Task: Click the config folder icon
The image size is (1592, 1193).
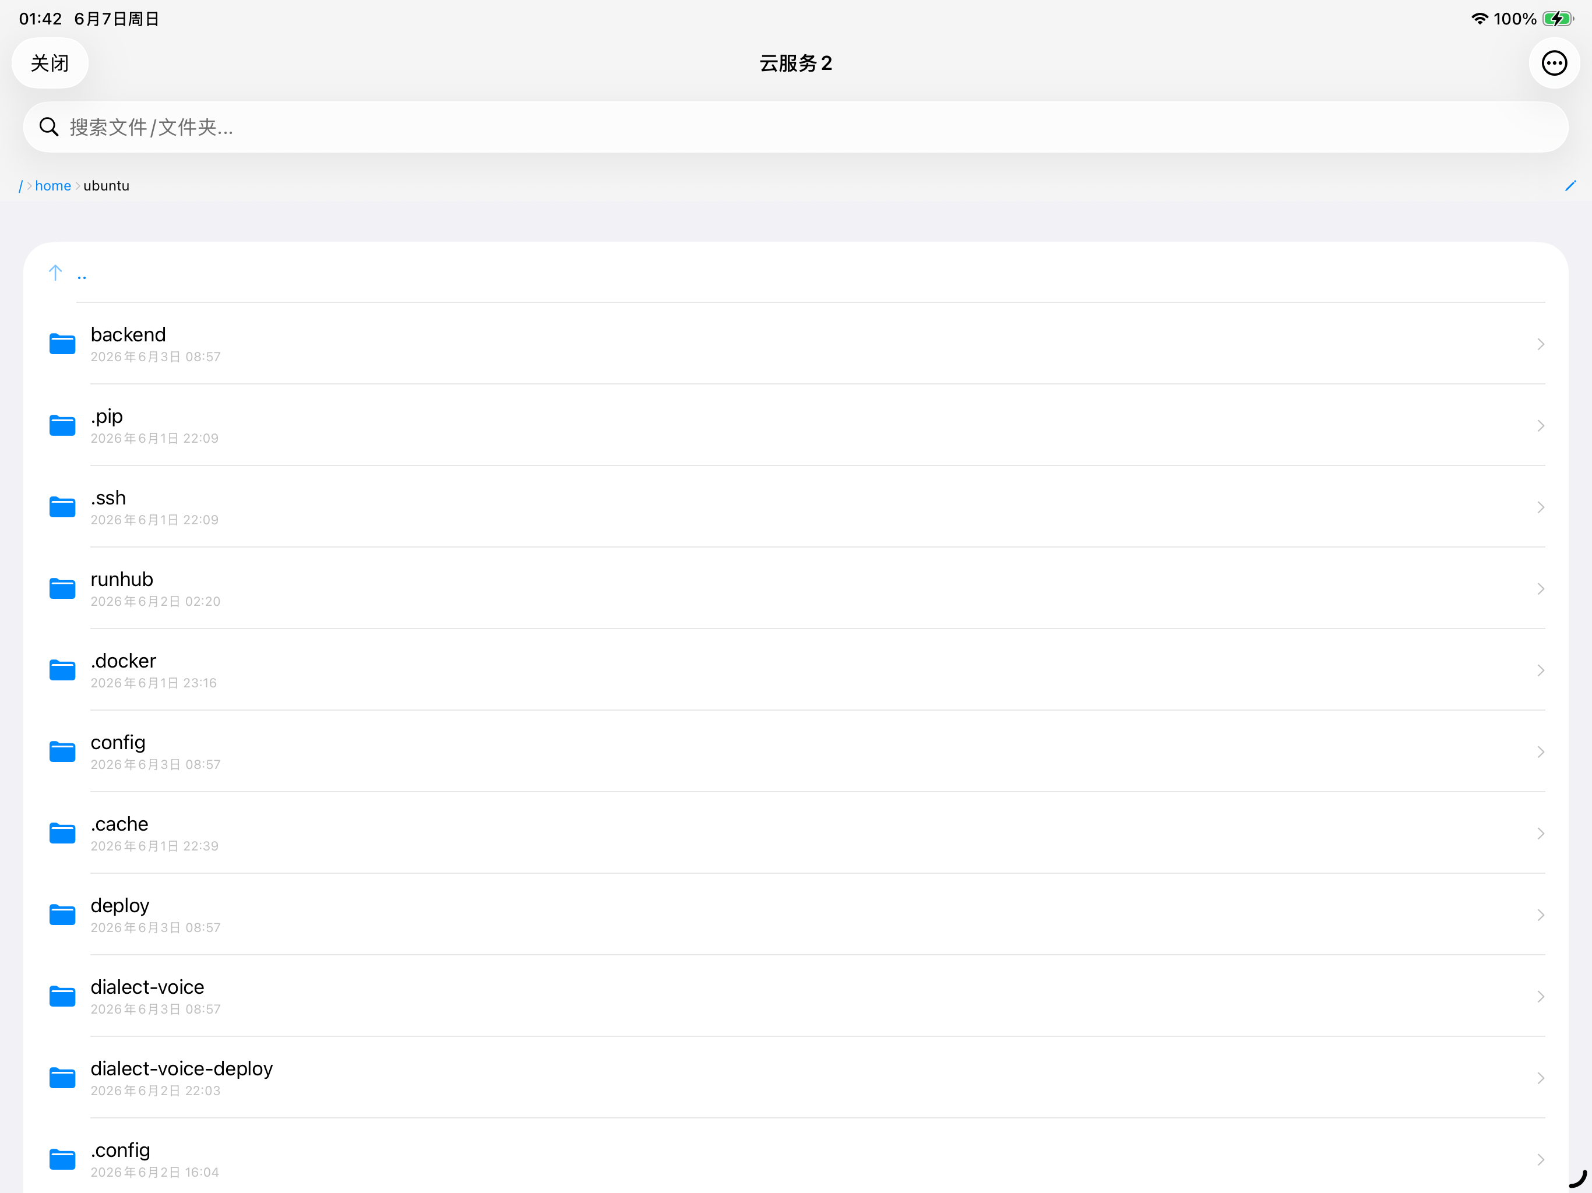Action: coord(62,752)
